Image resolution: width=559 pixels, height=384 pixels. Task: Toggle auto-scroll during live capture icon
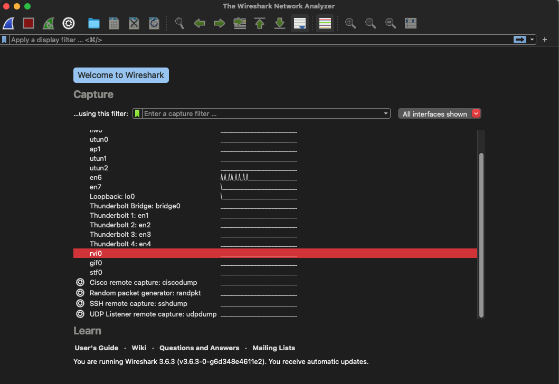pyautogui.click(x=300, y=24)
